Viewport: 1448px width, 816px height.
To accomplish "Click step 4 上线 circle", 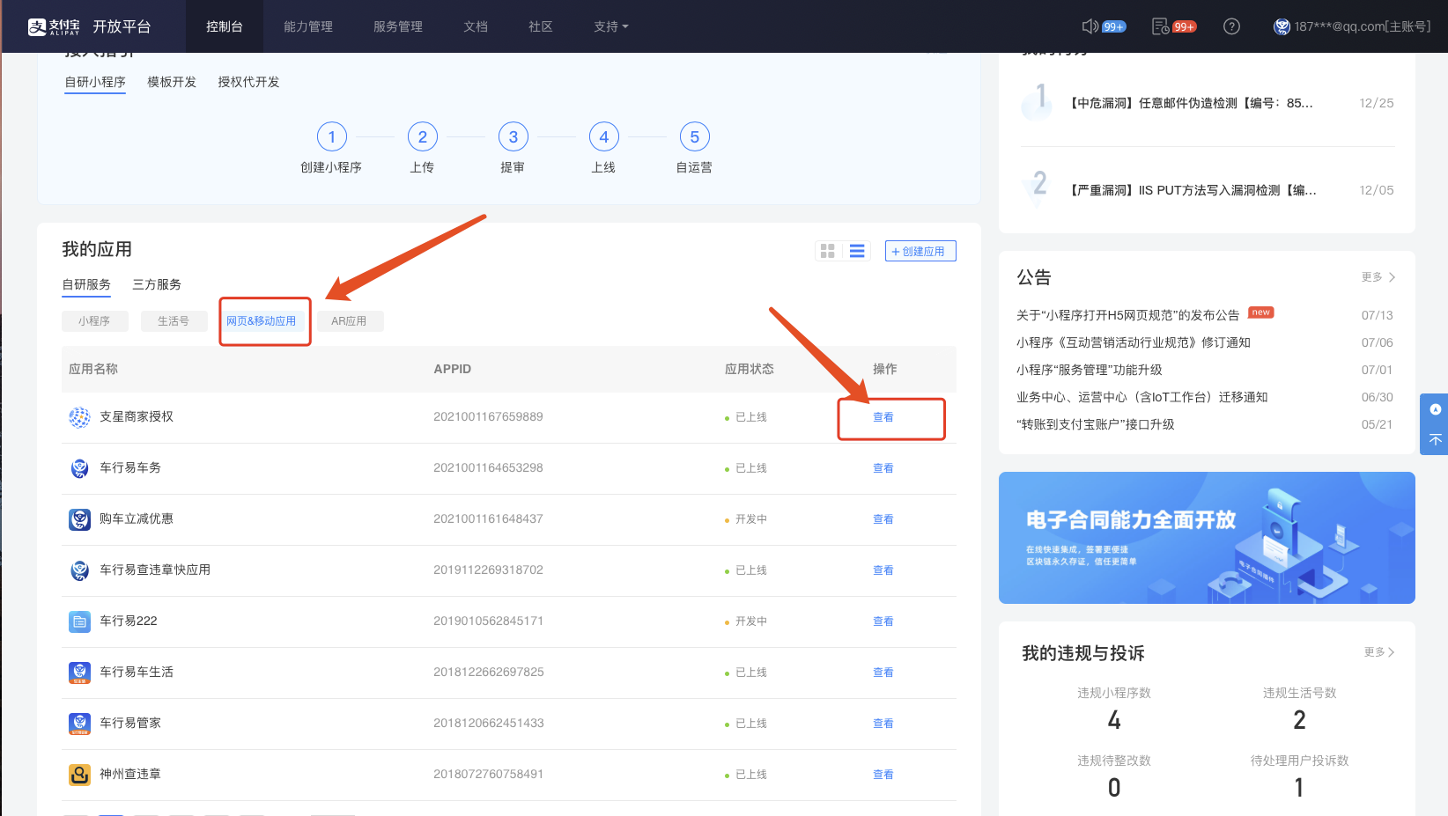I will point(604,136).
